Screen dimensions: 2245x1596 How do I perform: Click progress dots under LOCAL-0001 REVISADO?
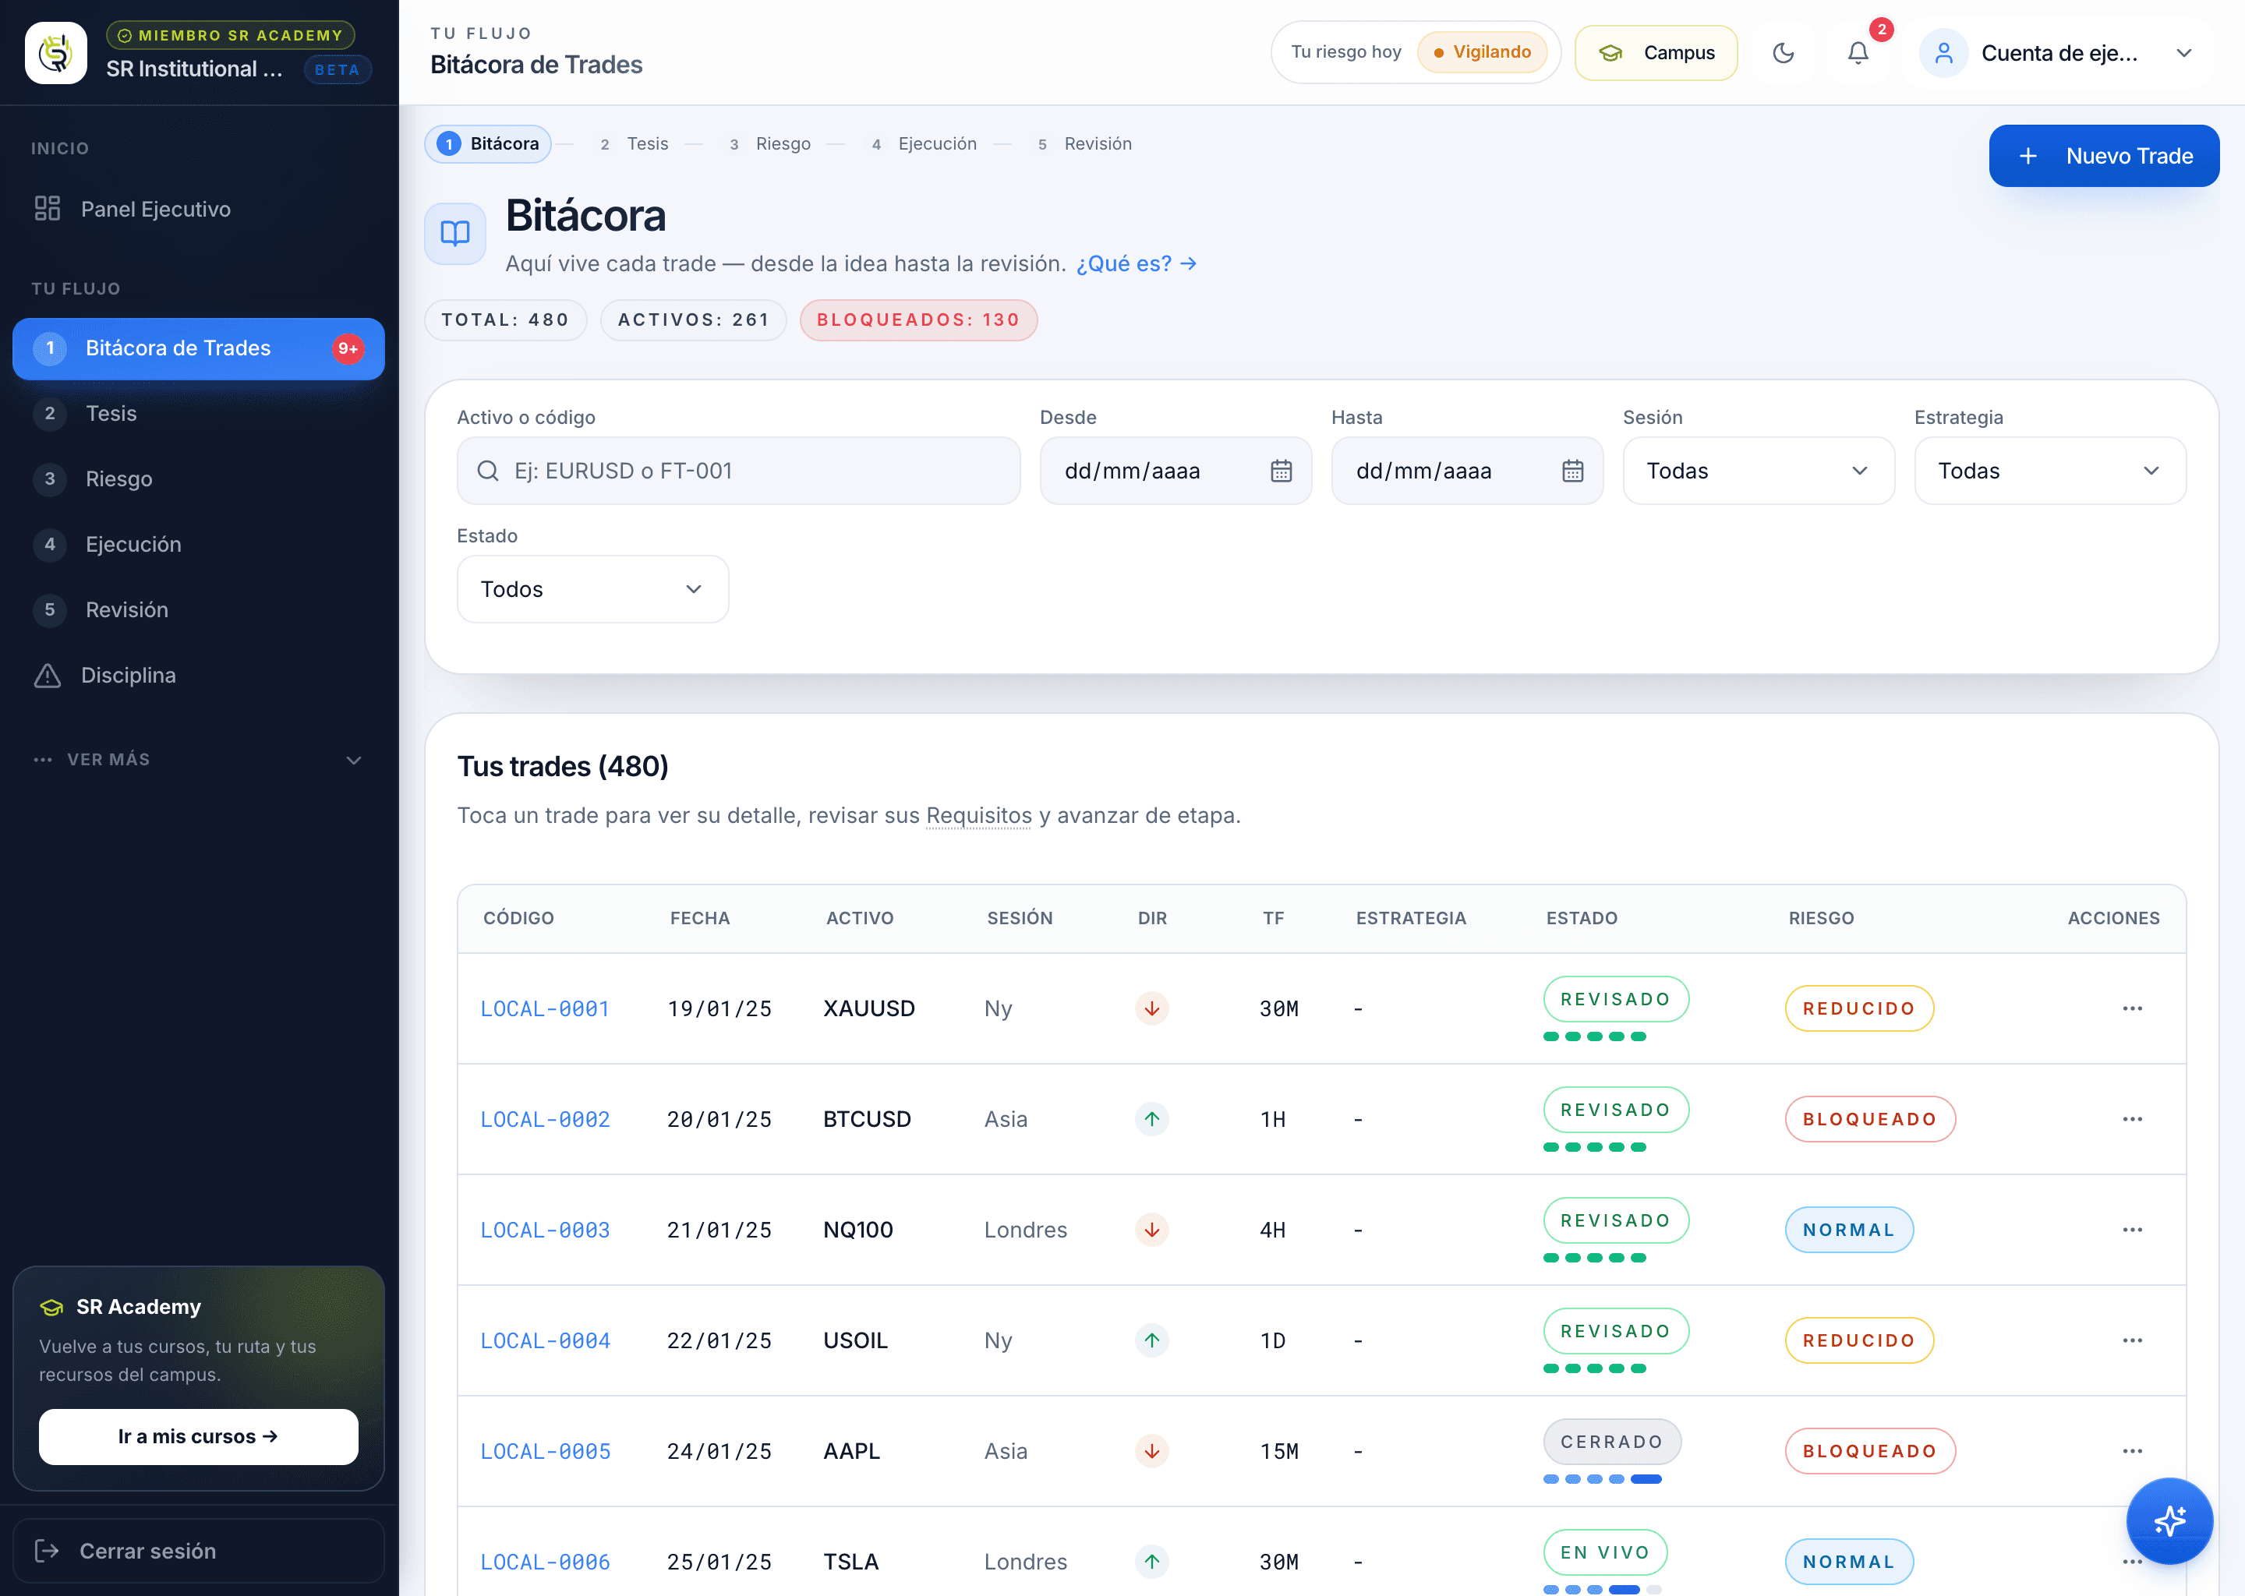tap(1594, 1036)
